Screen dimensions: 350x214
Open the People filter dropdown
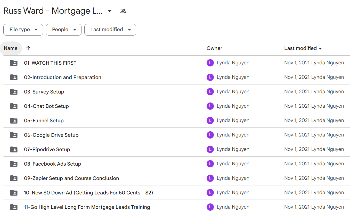(x=64, y=30)
